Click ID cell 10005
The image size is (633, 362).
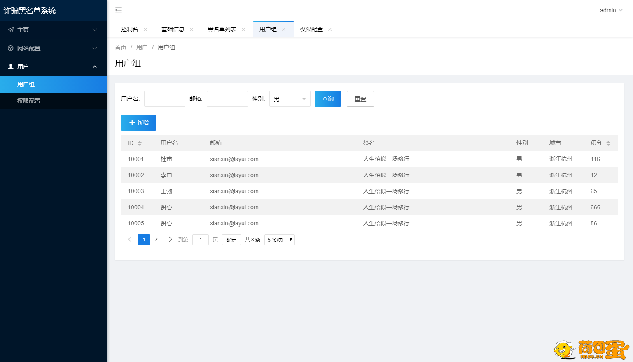point(136,223)
